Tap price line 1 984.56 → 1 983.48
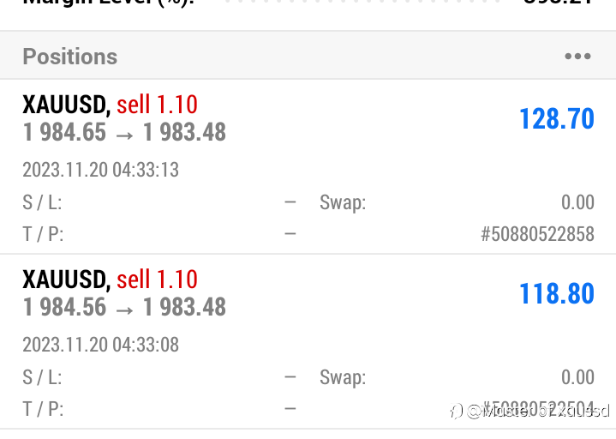Screen dimensions: 616x439 [124, 307]
